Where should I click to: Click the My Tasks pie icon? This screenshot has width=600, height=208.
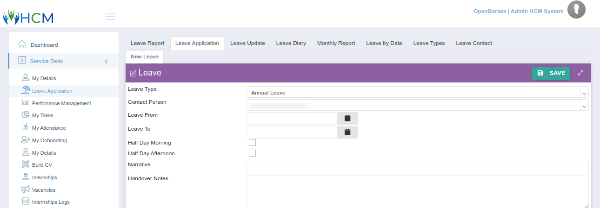click(26, 115)
